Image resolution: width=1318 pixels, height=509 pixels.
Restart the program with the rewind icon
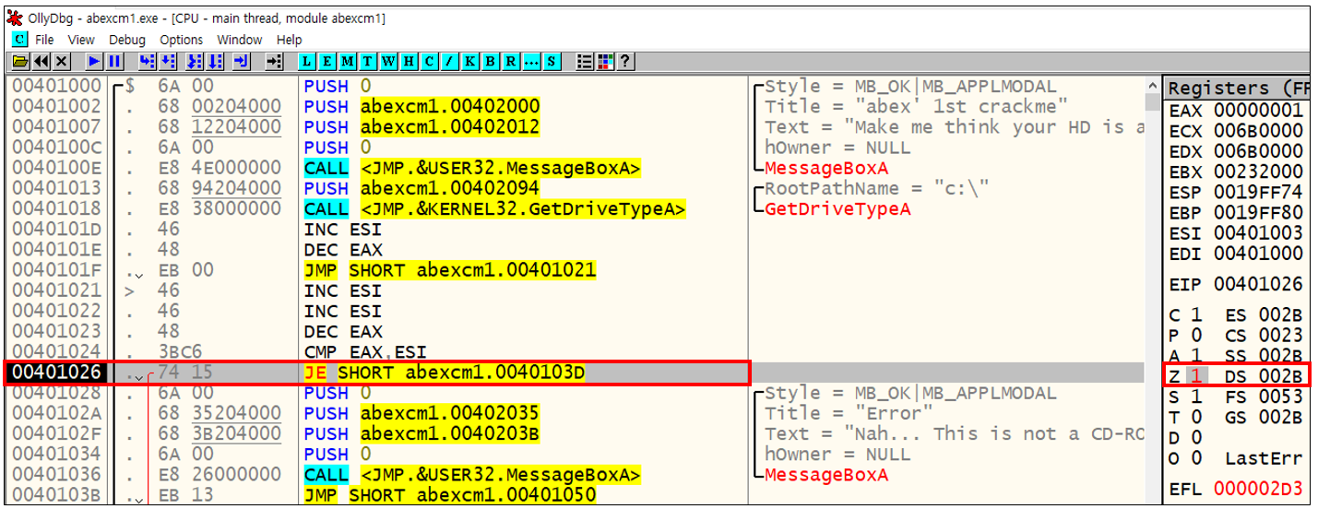(x=41, y=62)
